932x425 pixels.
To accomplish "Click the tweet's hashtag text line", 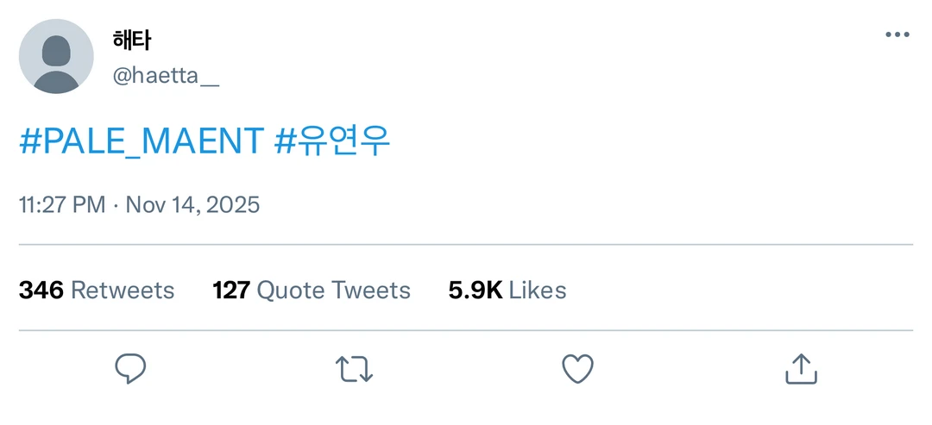I will (x=205, y=142).
